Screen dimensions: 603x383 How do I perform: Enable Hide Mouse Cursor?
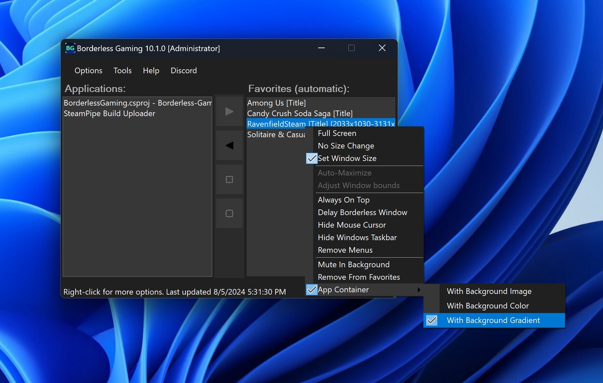point(352,225)
